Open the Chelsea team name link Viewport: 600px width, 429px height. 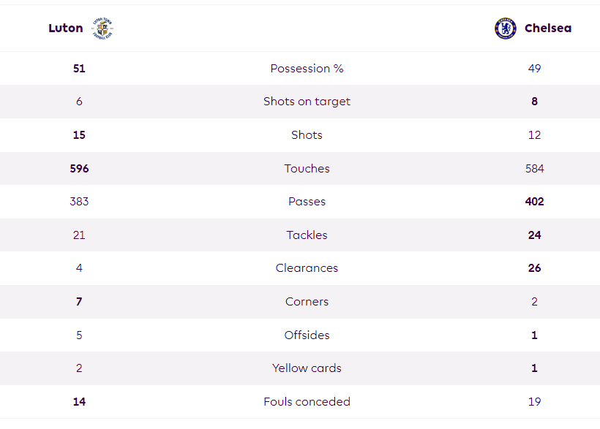[x=548, y=29]
